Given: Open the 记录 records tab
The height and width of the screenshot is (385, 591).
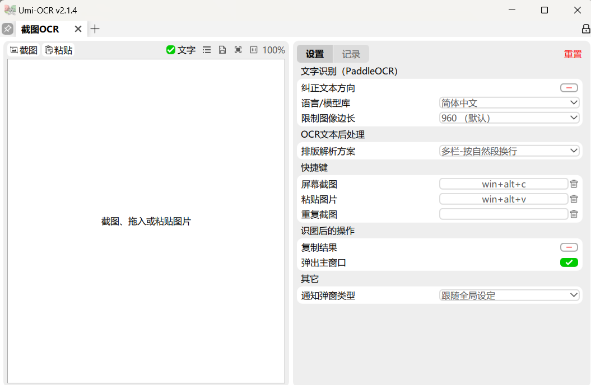Looking at the screenshot, I should (x=351, y=54).
